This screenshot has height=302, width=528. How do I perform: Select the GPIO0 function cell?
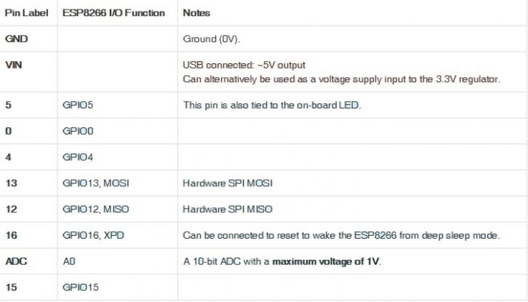coord(79,132)
